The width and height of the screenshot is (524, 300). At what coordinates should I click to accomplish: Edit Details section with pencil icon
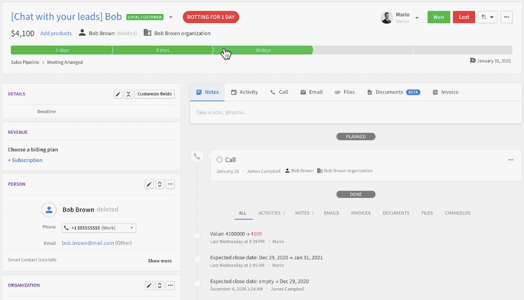pos(118,94)
